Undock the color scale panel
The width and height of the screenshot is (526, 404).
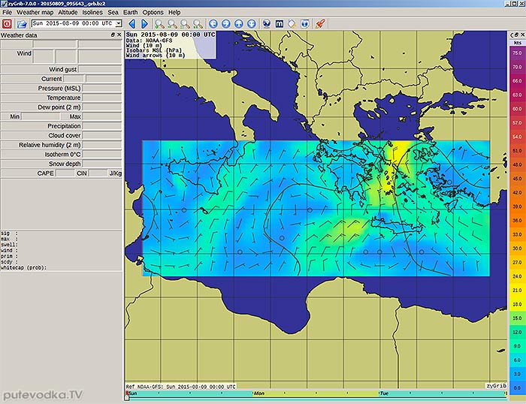coord(517,35)
